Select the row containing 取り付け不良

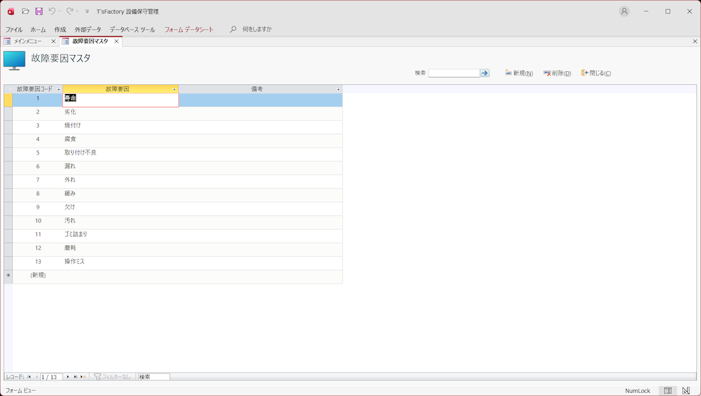8,153
